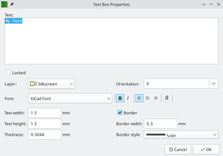The image size is (223, 156).
Task: Open the Border style dropdown
Action: [181, 135]
